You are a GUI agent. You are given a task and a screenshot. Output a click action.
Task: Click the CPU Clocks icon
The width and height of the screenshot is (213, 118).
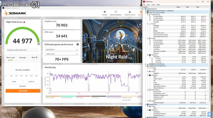(150, 39)
